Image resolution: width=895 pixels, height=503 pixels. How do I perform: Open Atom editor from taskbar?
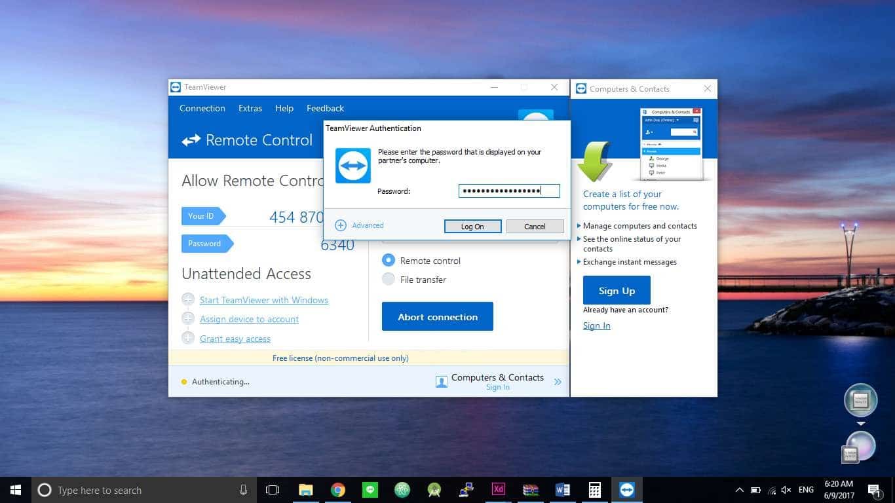click(x=402, y=490)
